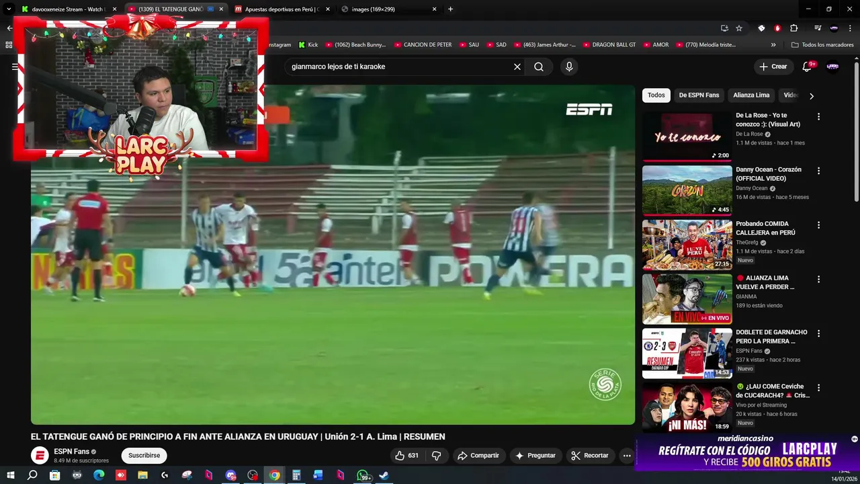860x484 pixels.
Task: Select the Todos filter chip
Action: coord(656,95)
